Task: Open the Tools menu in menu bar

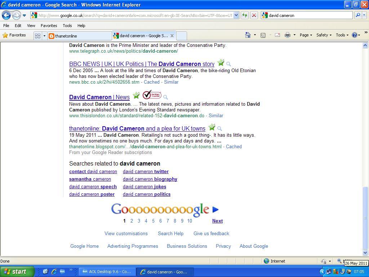Action: (x=67, y=26)
